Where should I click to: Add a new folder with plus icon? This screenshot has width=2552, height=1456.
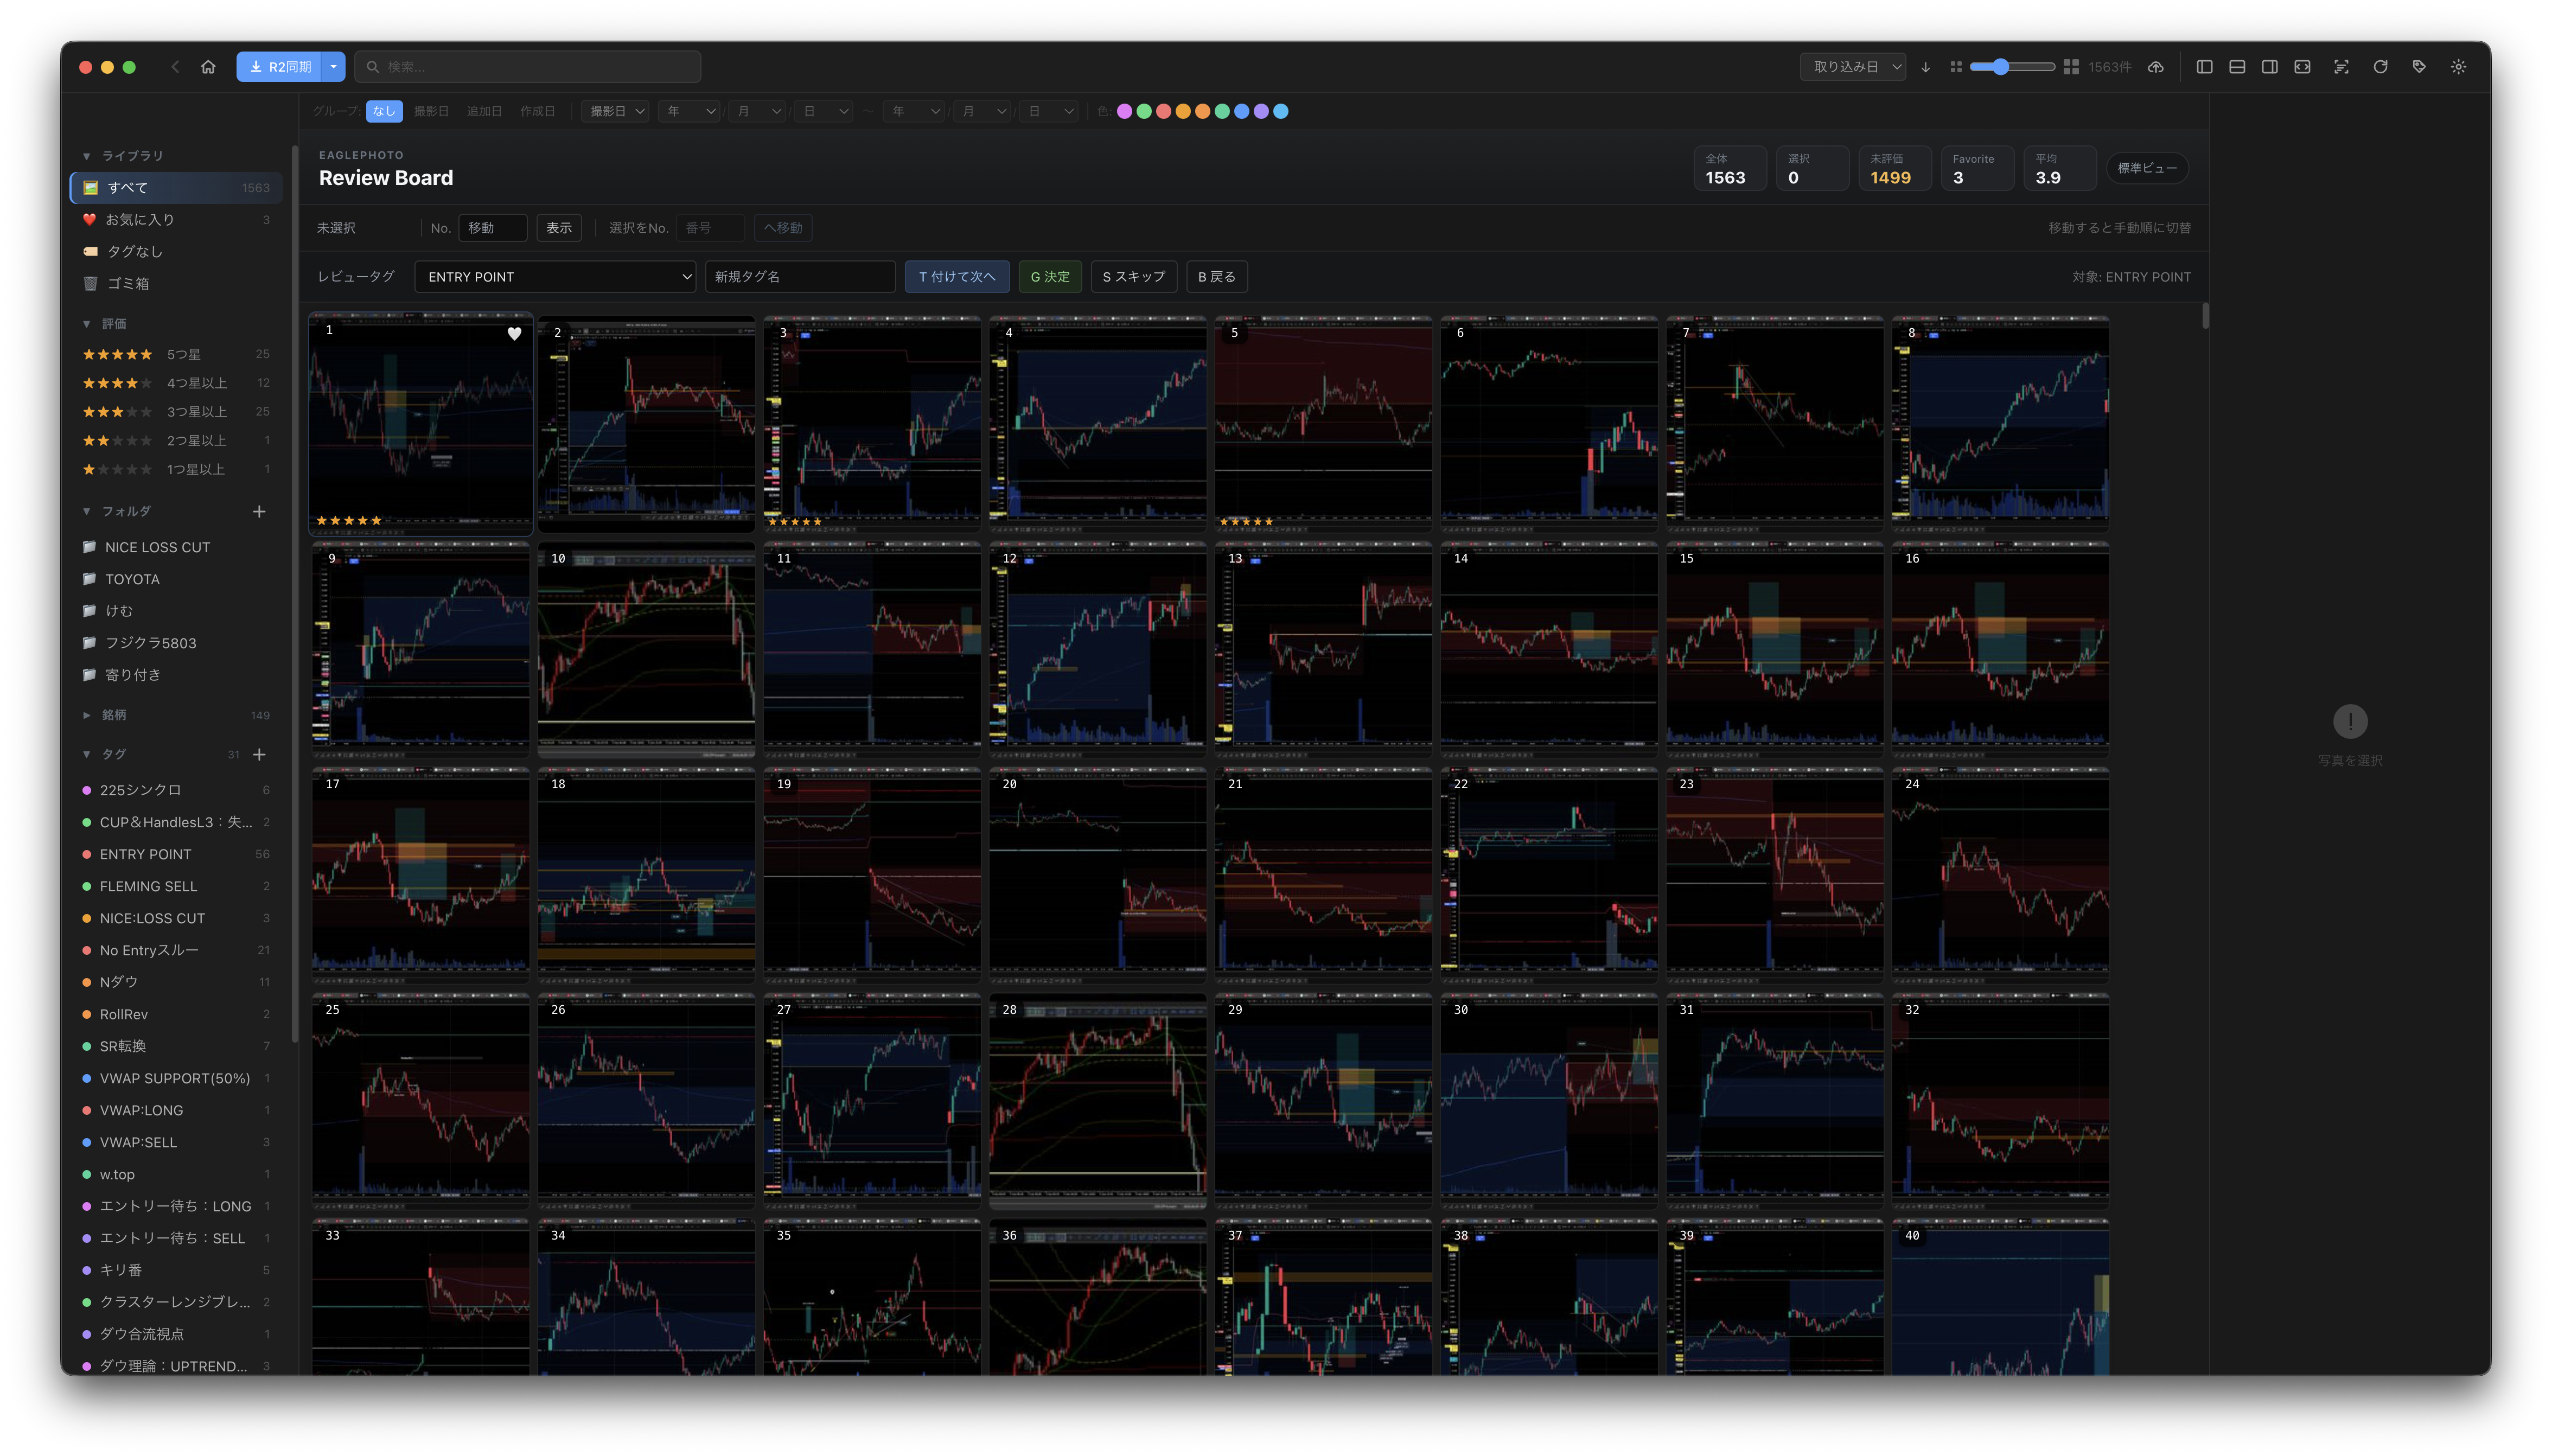pyautogui.click(x=259, y=511)
